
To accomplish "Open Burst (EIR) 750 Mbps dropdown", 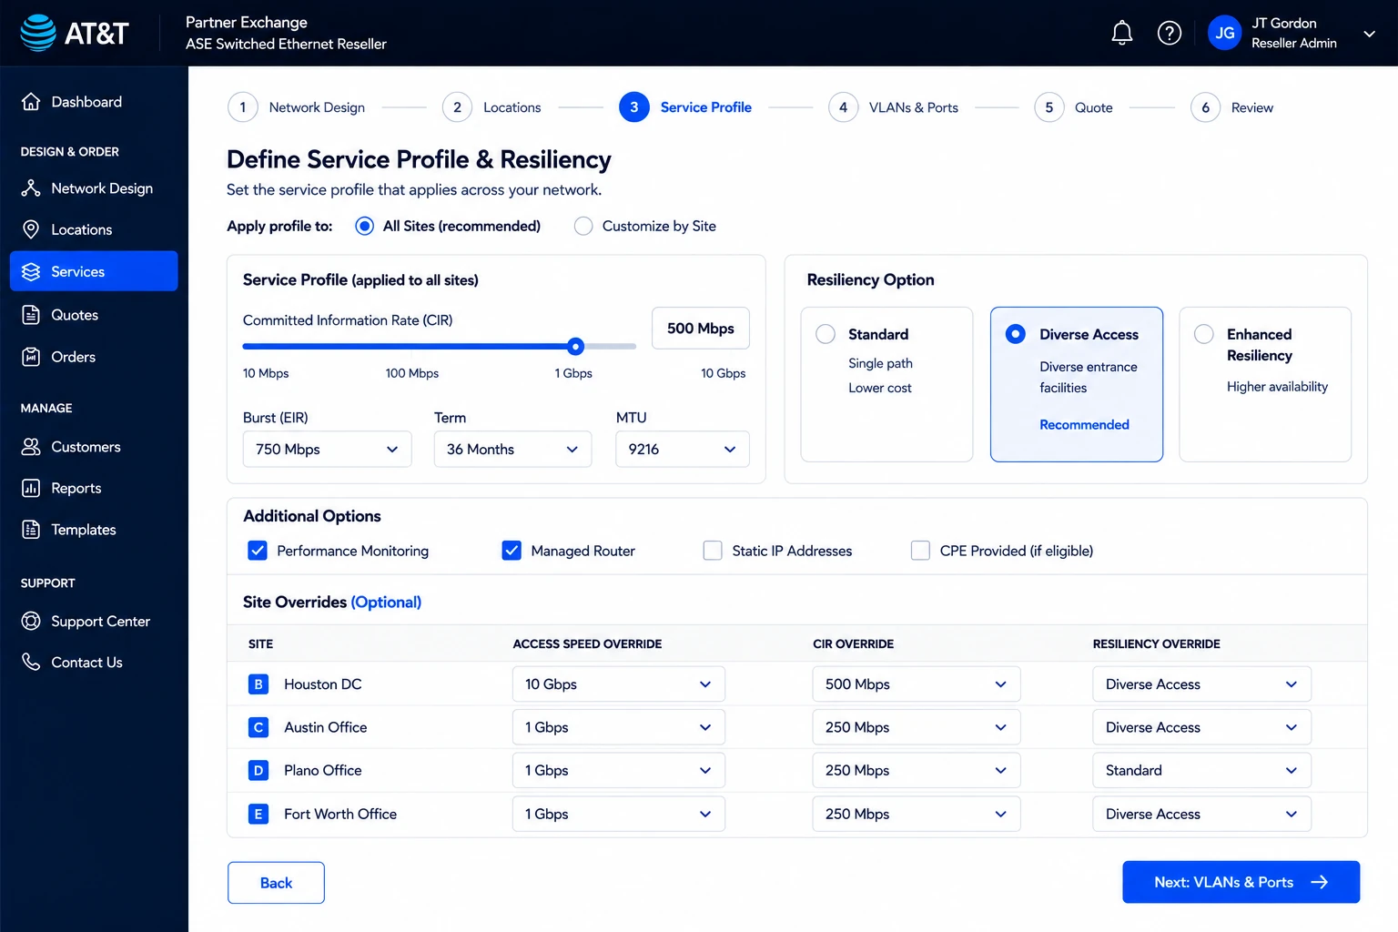I will 327,449.
